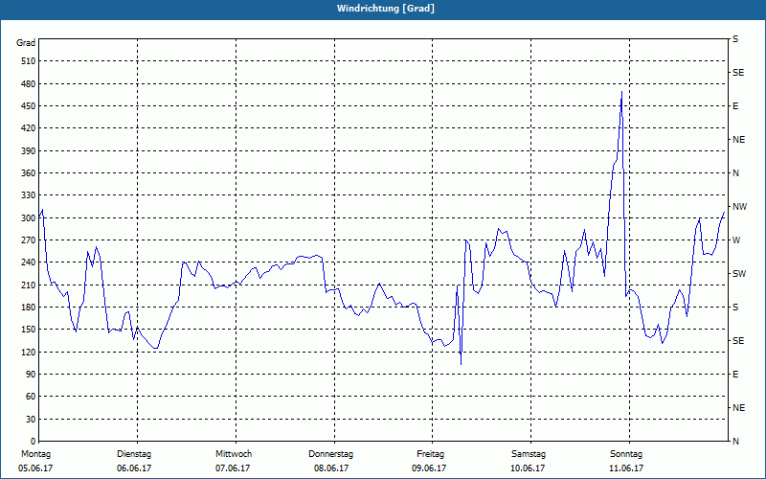Select the 210 y-axis value

[x=29, y=285]
